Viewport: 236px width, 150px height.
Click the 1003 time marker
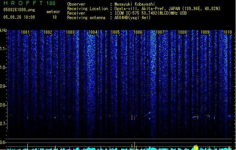70,32
